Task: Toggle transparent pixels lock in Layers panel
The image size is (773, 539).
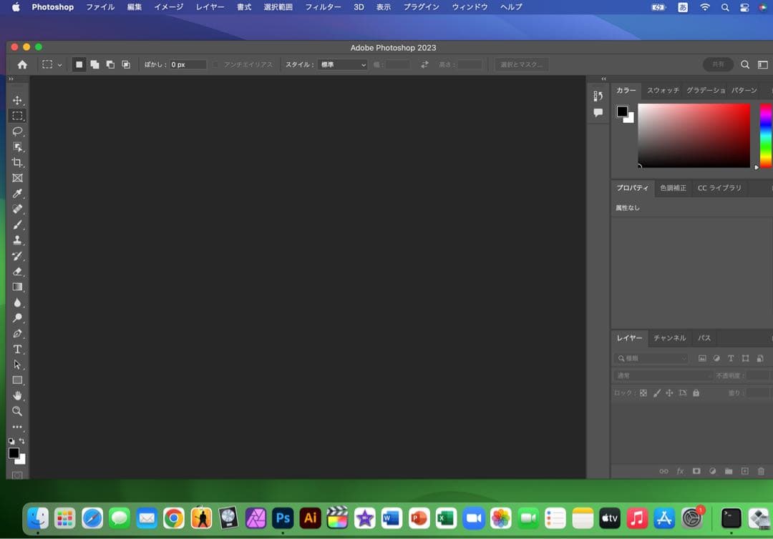Action: click(643, 392)
